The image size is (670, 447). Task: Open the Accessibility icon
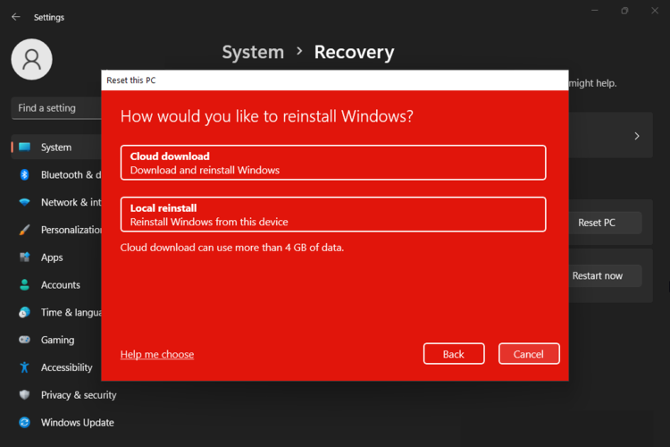point(24,367)
